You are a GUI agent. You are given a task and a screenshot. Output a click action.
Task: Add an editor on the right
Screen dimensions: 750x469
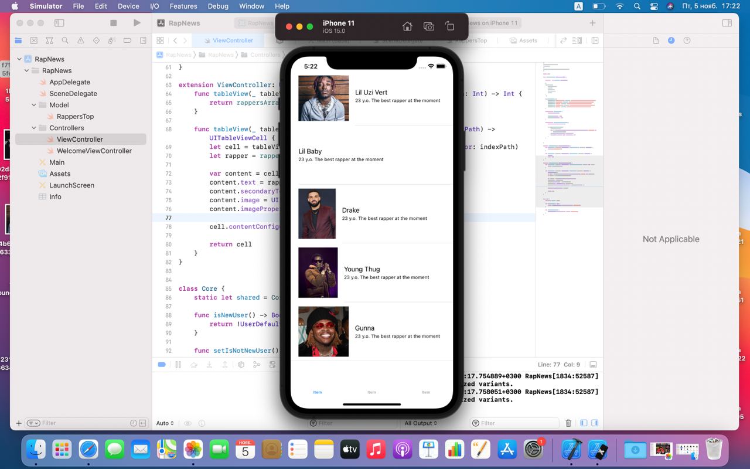click(595, 40)
